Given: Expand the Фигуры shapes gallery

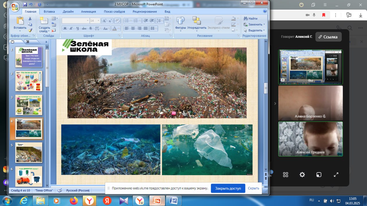Looking at the screenshot, I should point(181,23).
